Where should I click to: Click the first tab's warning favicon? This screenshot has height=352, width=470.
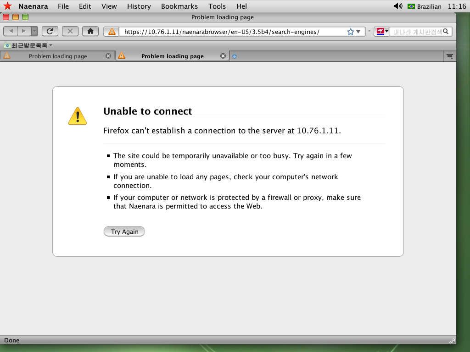click(6, 55)
